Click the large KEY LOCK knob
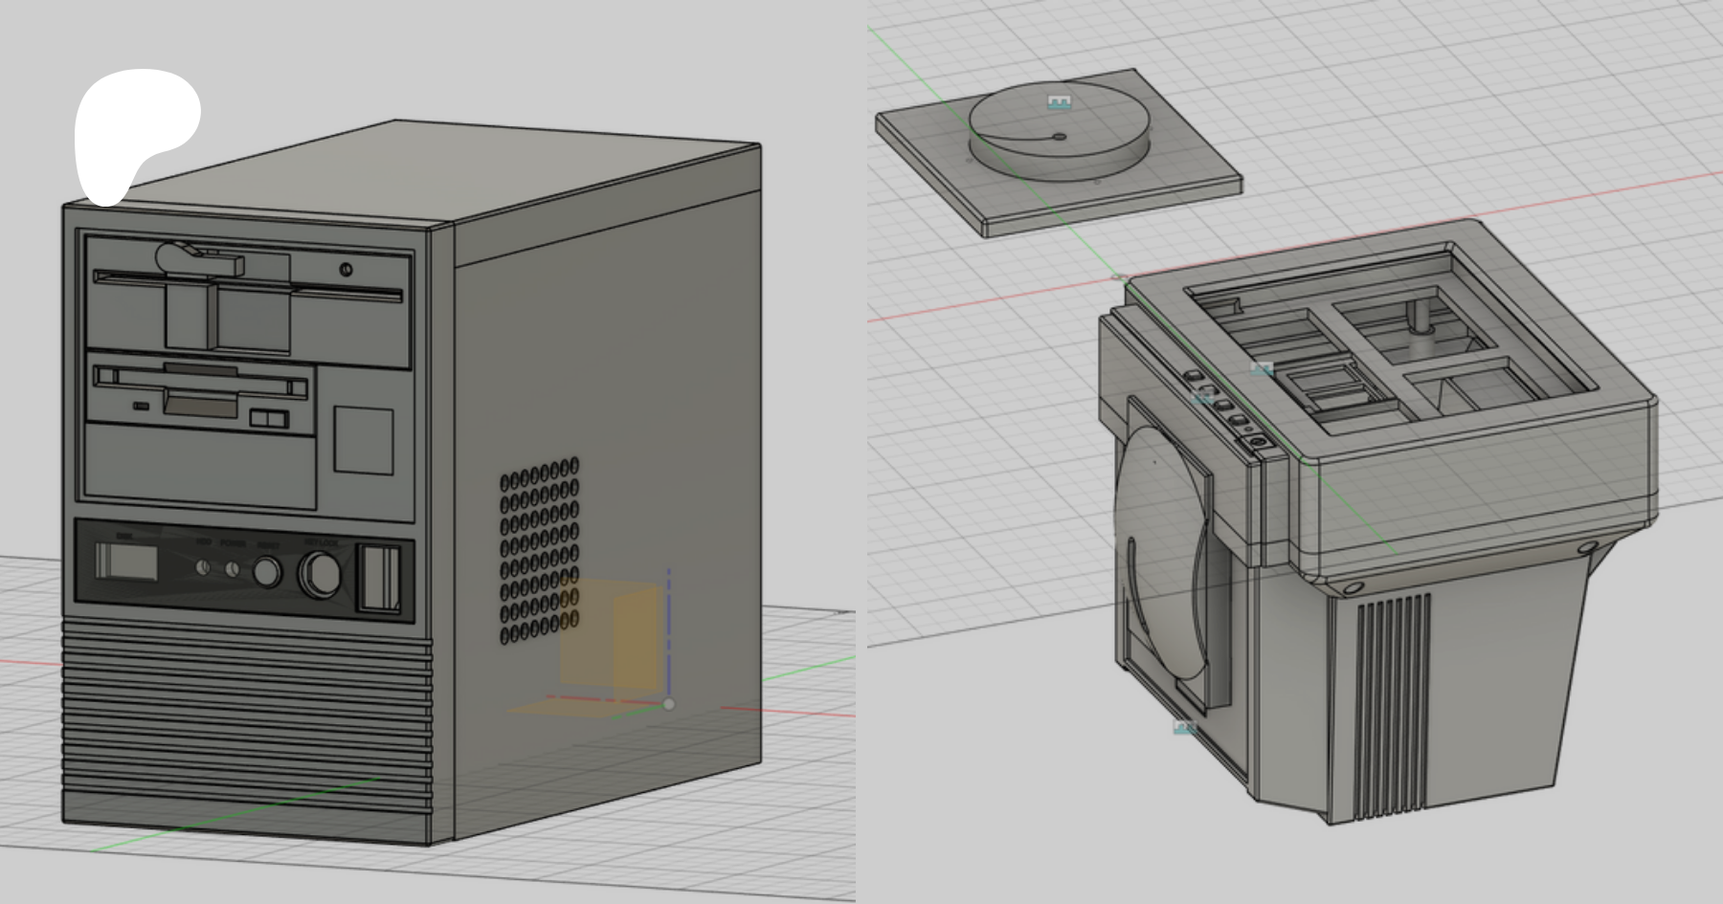Screen dimensions: 1723x904 [320, 574]
